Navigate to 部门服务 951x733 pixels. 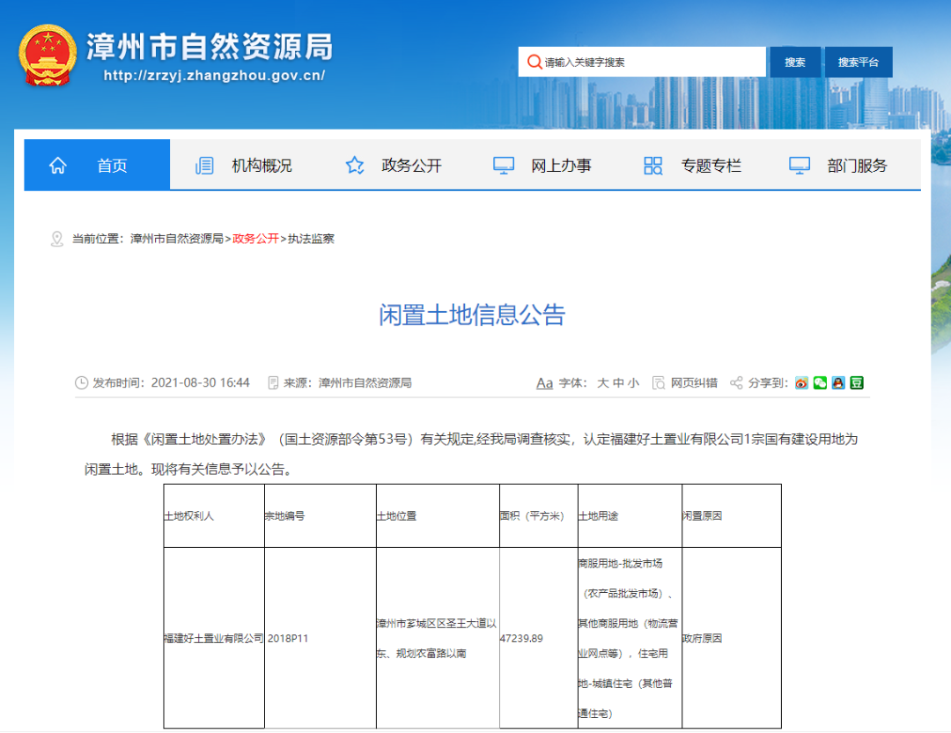857,166
